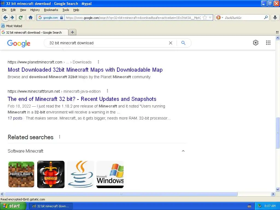Open the History menu
The image size is (280, 210).
point(35,10)
